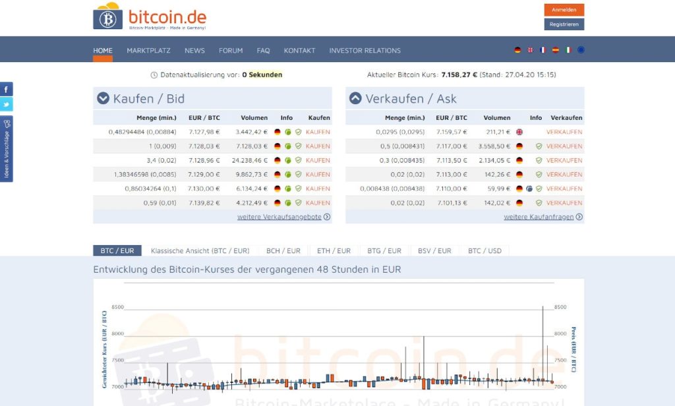Image resolution: width=675 pixels, height=406 pixels.
Task: Switch site language to Italian flag
Action: 568,50
